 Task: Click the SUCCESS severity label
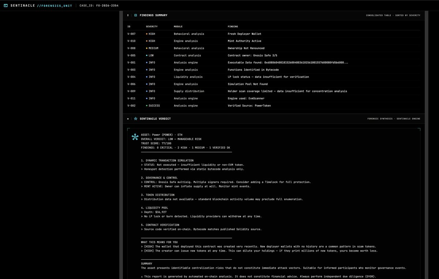click(154, 106)
